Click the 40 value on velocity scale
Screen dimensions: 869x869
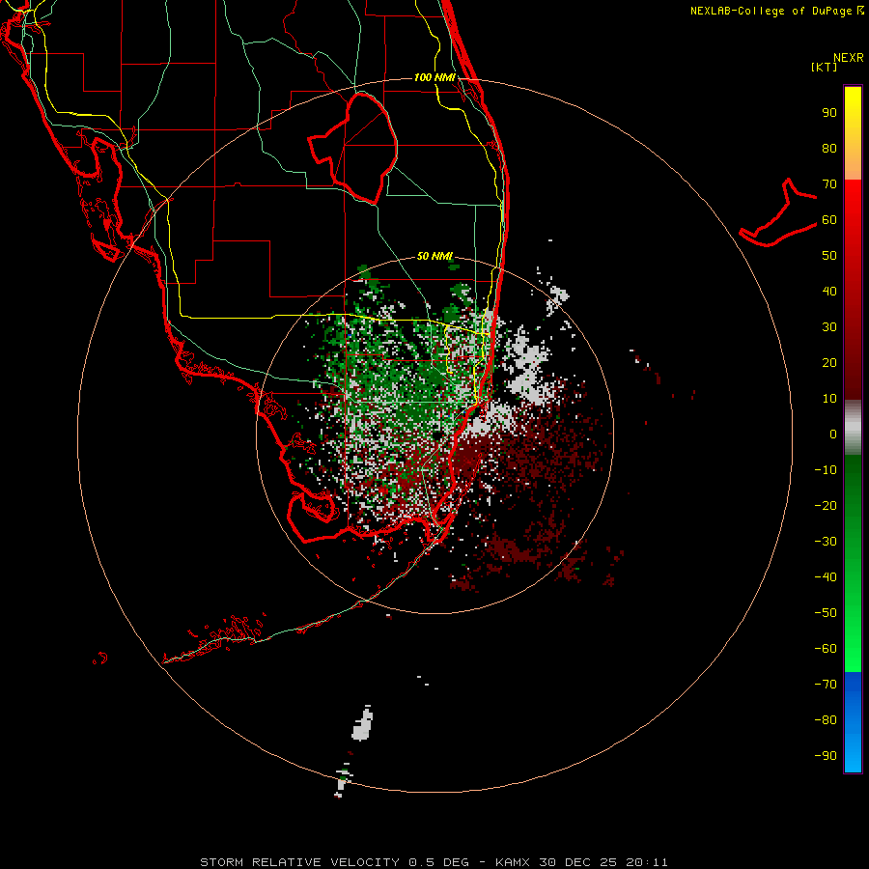pyautogui.click(x=829, y=291)
